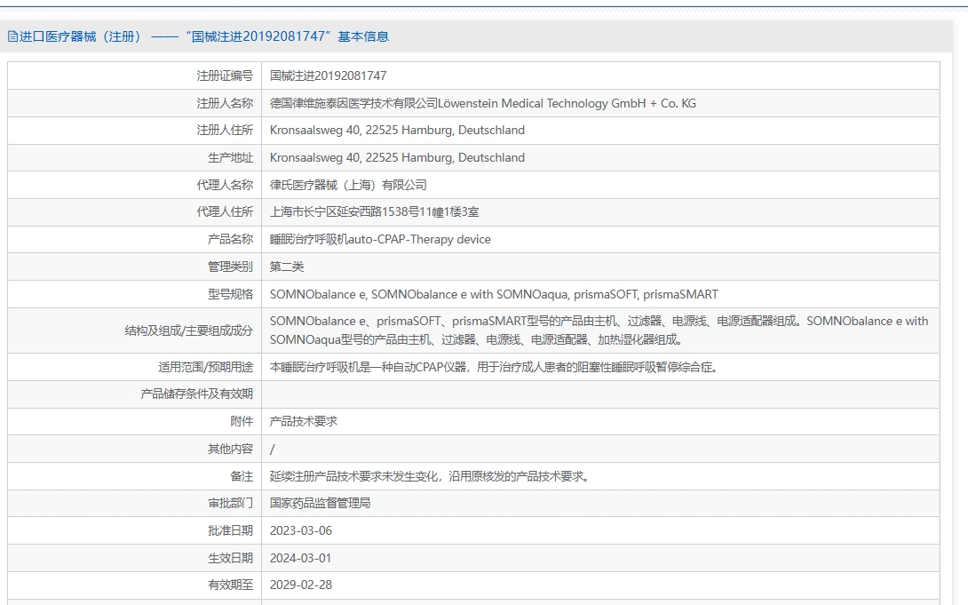Click the "审批部门" row label
968x605 pixels.
tap(230, 503)
